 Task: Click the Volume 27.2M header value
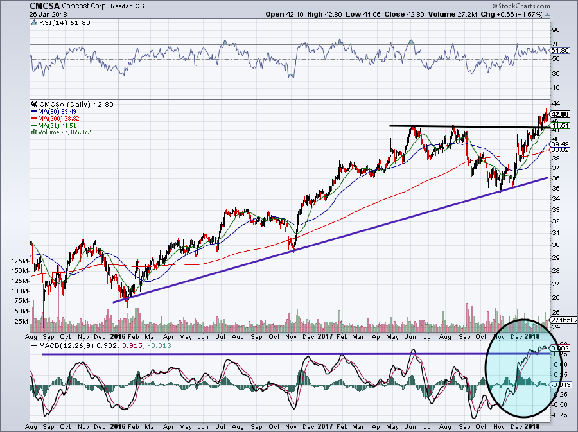453,15
